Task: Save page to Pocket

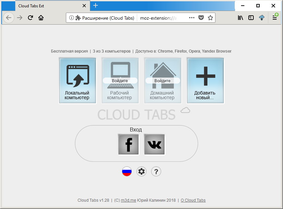Action: click(x=201, y=18)
